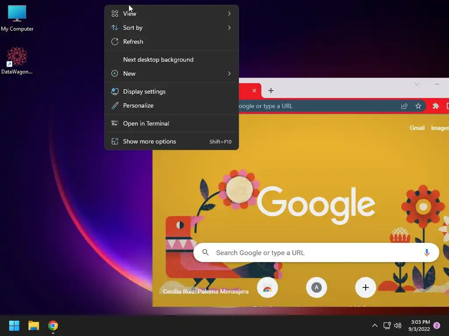Click the Add shortcut plus tile
449x336 pixels.
point(365,287)
